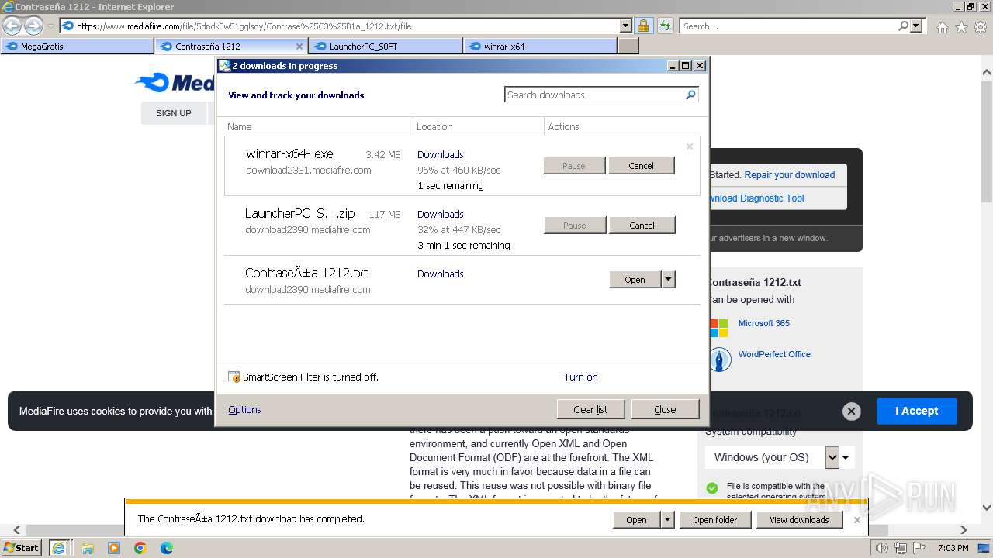Click Clear list button
This screenshot has height=558, width=993.
click(x=590, y=410)
